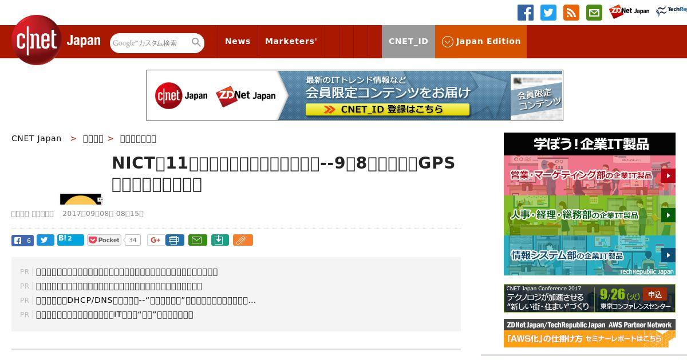Expand the Japan Edition dropdown
687x360 pixels.
[481, 42]
